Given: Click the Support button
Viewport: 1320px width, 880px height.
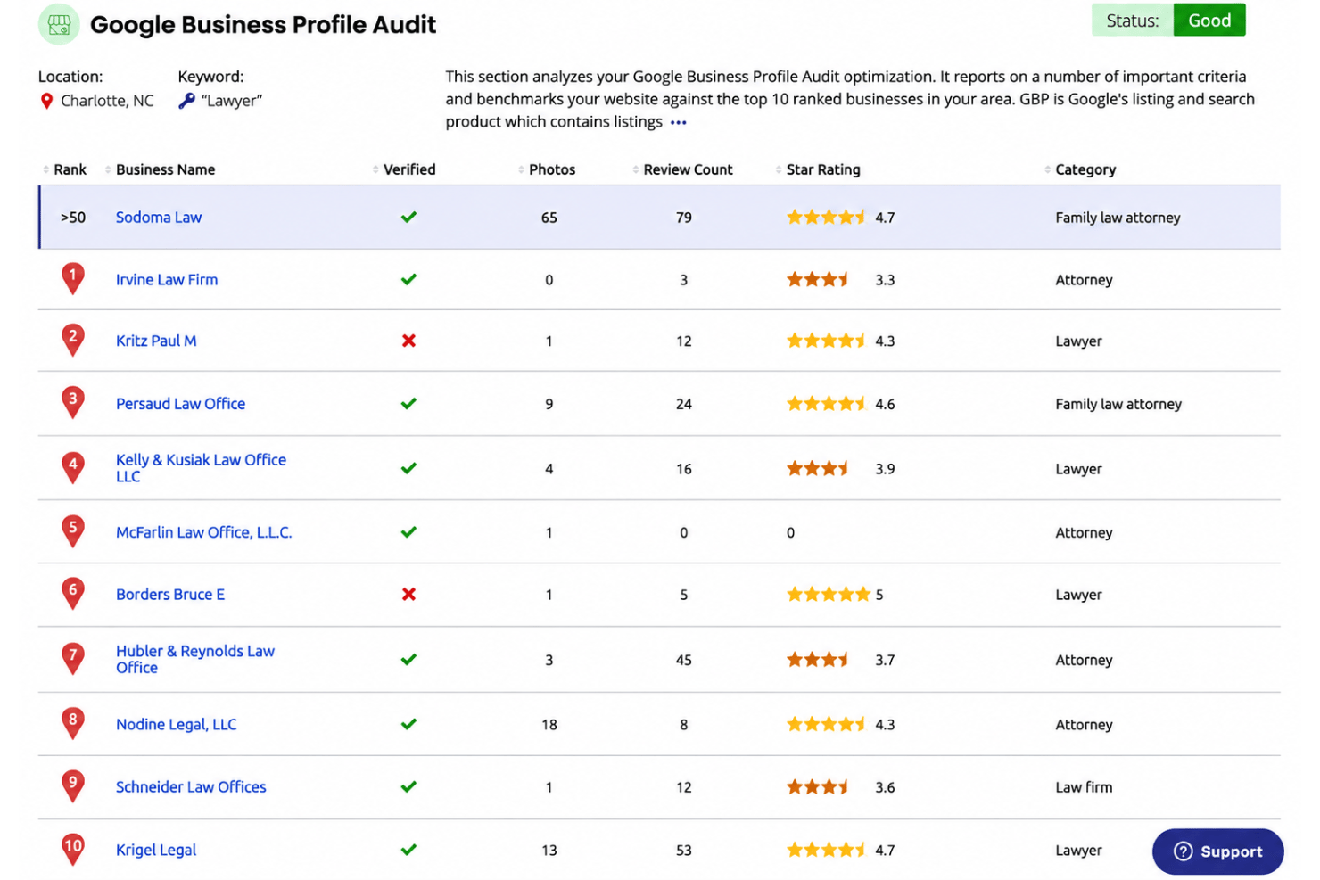Looking at the screenshot, I should [x=1217, y=851].
